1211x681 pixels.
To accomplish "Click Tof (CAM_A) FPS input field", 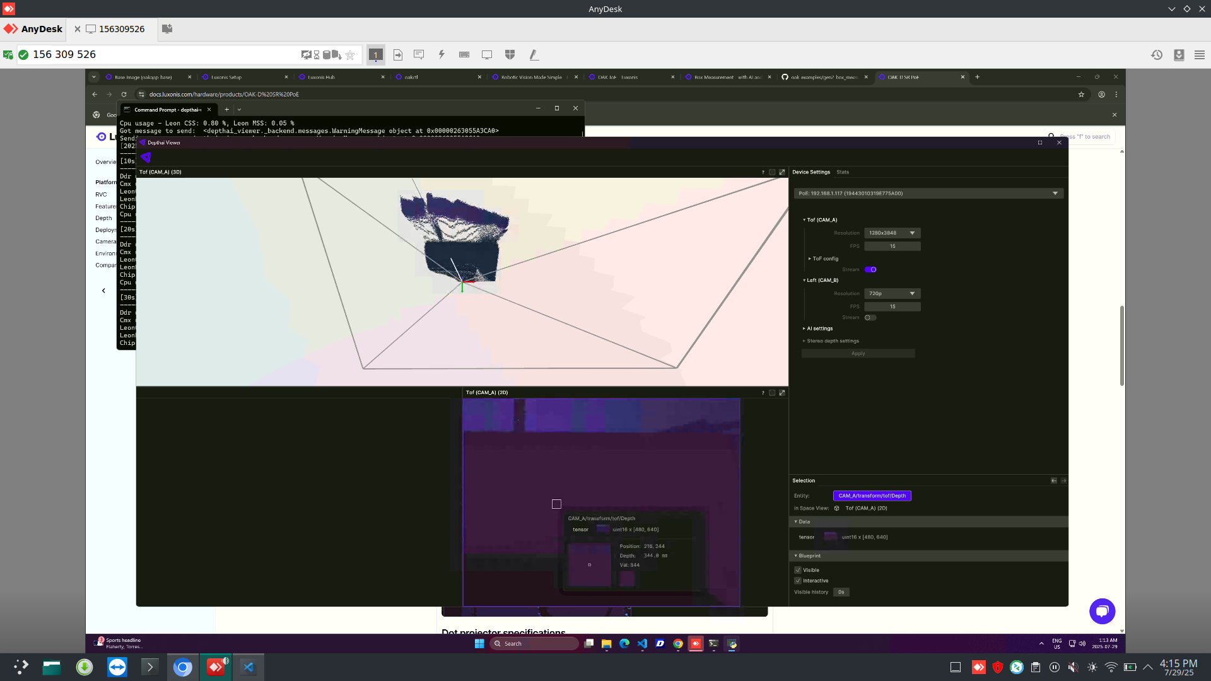I will coord(892,247).
